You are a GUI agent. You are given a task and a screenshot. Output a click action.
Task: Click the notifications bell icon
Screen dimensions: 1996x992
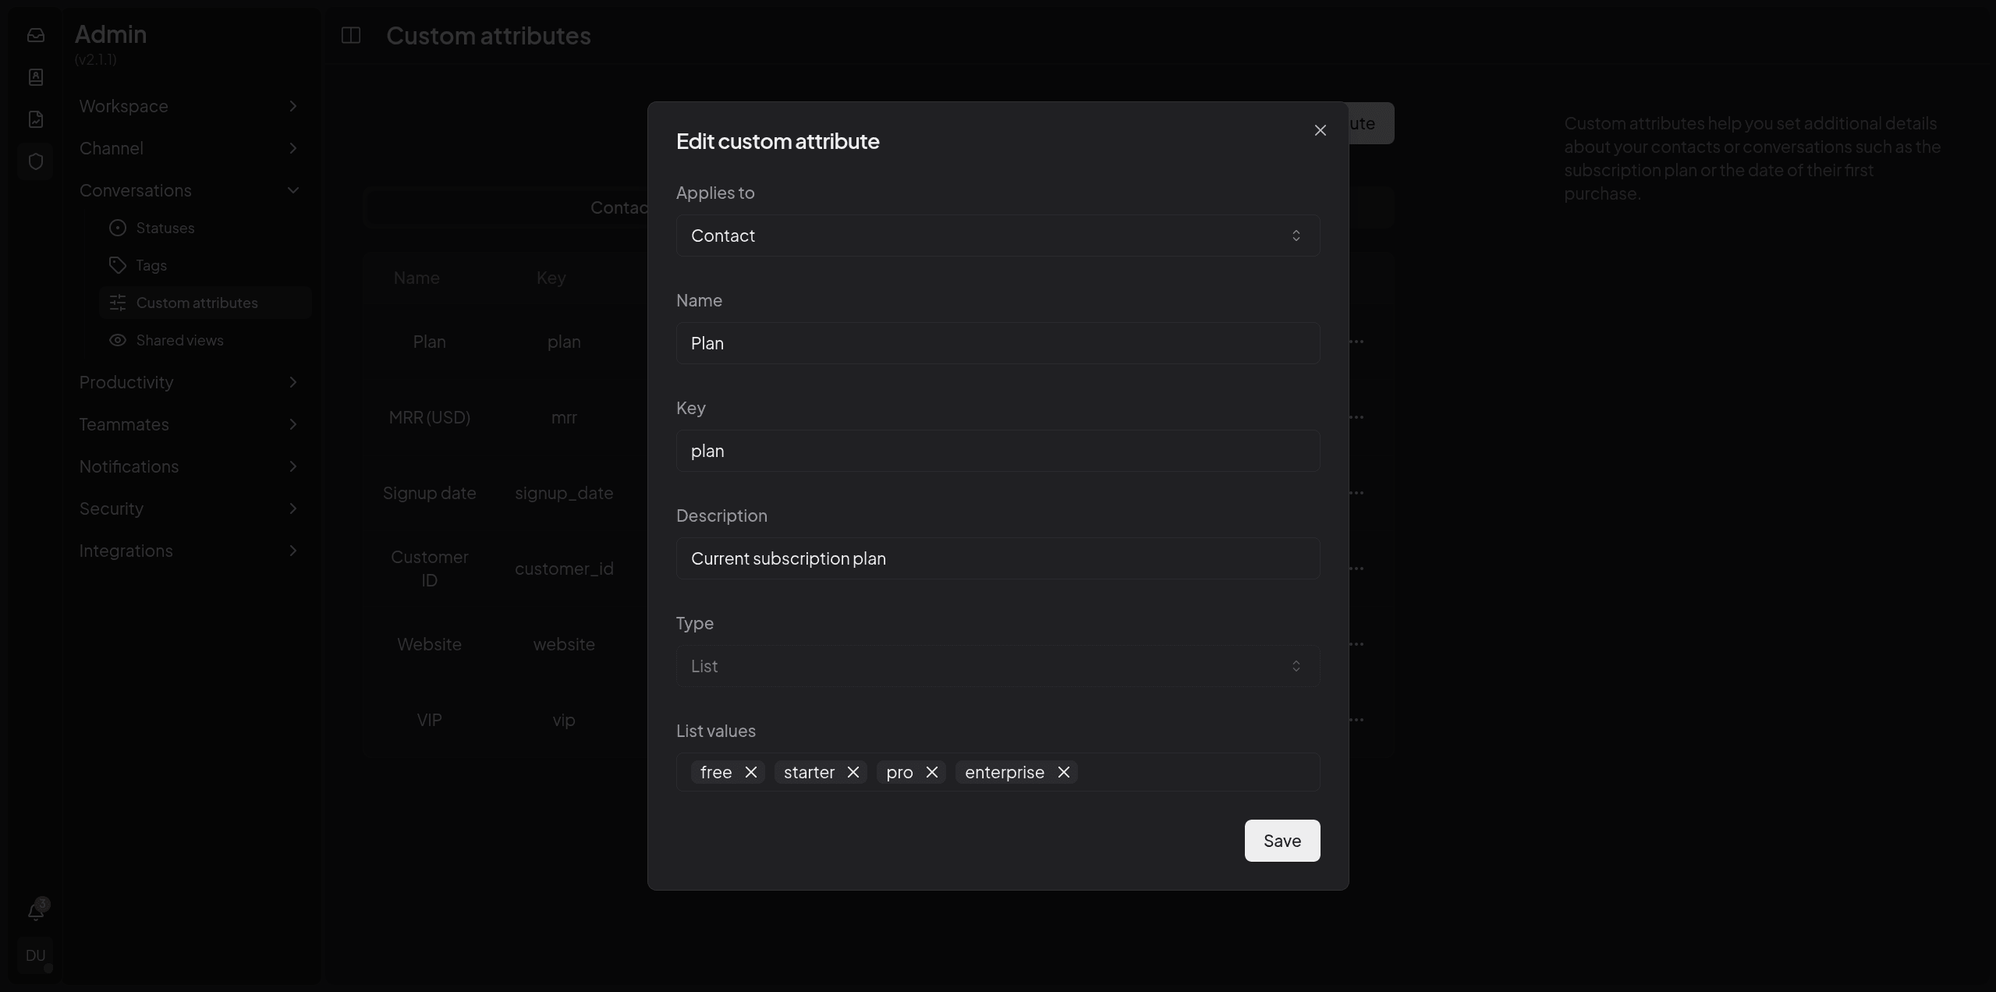point(36,911)
